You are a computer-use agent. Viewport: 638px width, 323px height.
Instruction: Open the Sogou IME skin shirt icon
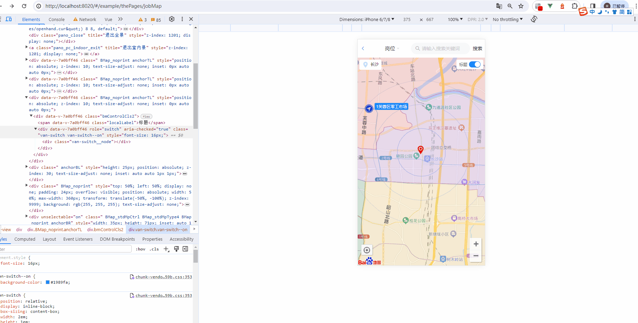615,12
